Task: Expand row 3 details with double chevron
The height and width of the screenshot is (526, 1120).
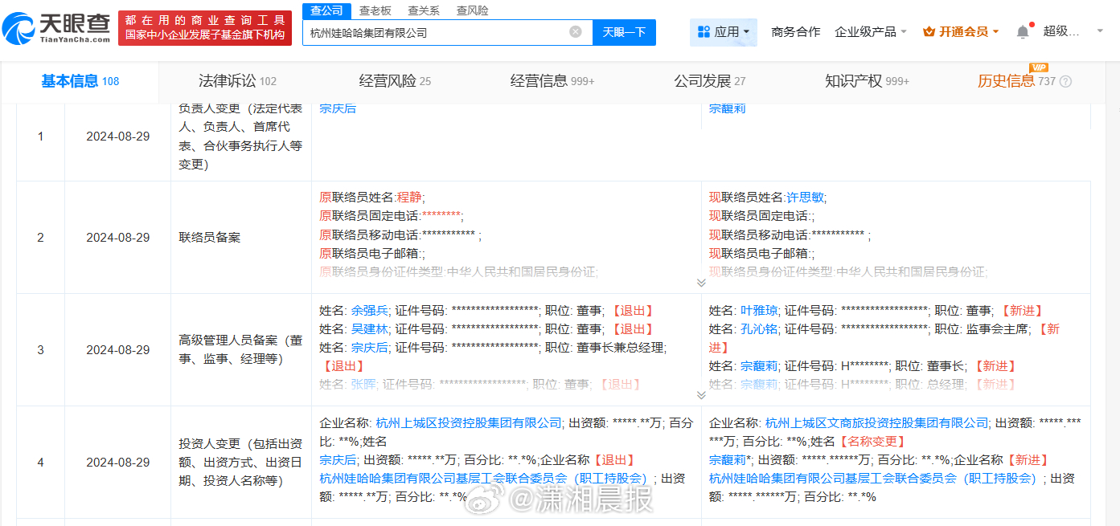Action: (x=701, y=395)
